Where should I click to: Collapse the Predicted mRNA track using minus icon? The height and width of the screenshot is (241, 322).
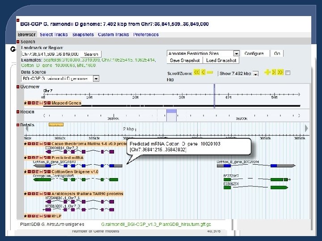pos(30,158)
